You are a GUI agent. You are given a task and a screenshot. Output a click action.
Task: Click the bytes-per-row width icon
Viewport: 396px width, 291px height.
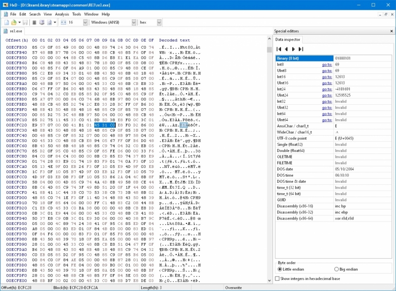click(x=64, y=22)
